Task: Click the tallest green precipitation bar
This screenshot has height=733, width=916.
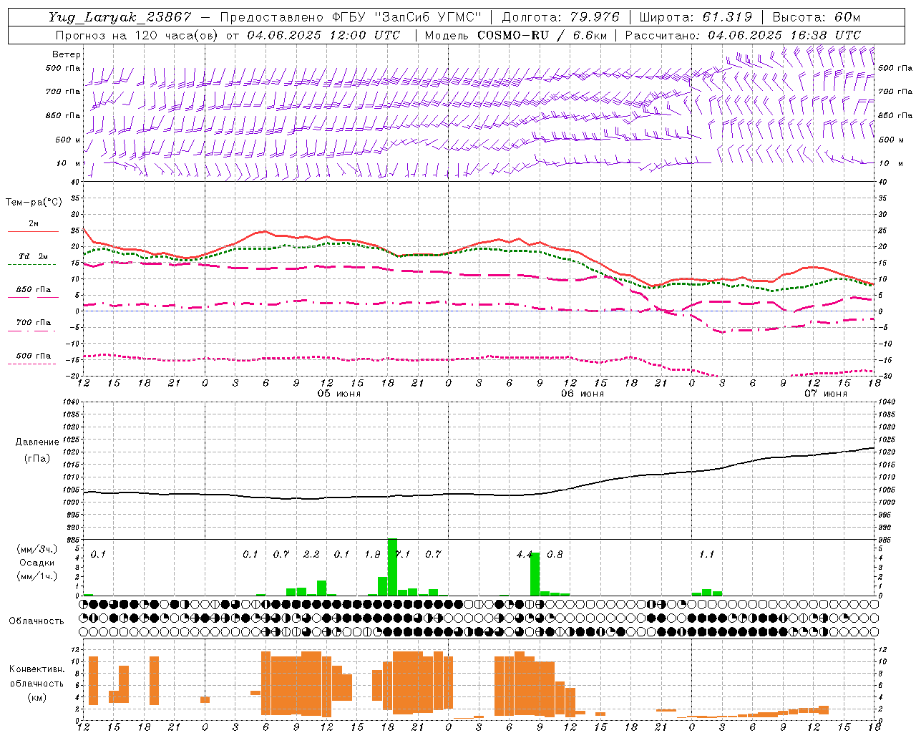Action: 392,567
